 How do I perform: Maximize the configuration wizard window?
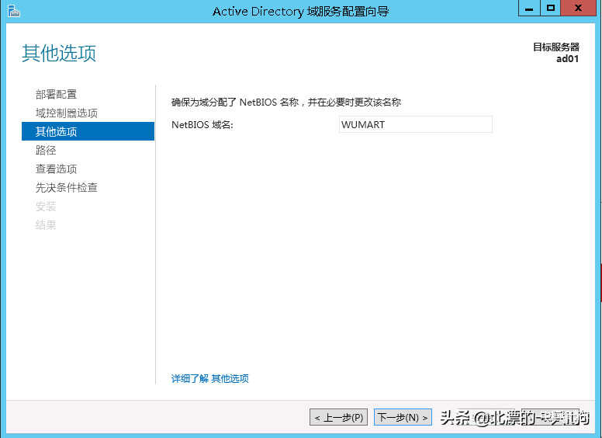[551, 8]
